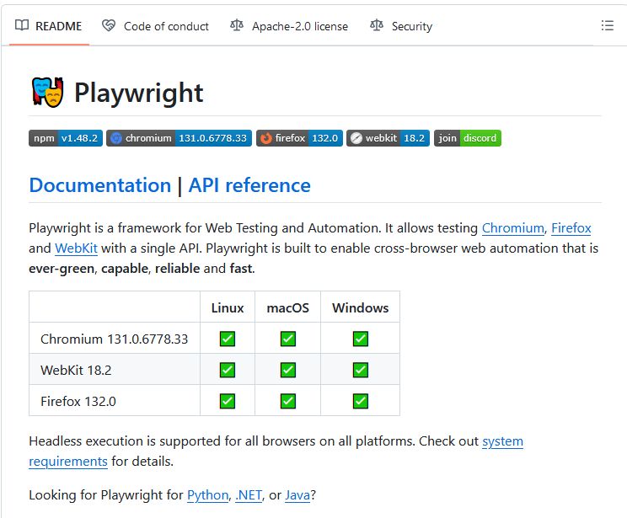The image size is (627, 518).
Task: Click the WebKit macOS green checkmark
Action: pos(288,370)
